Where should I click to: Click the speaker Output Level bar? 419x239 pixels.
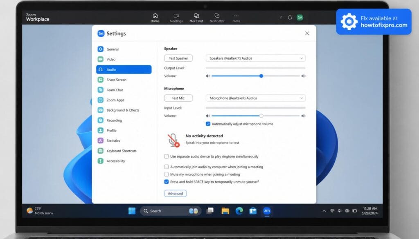tap(255, 68)
